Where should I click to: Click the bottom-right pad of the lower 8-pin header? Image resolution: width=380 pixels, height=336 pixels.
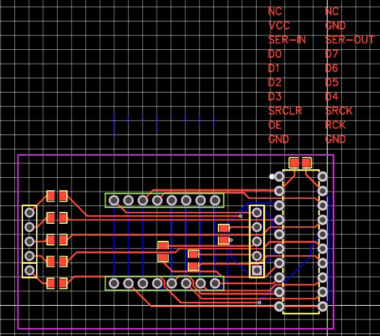[215, 283]
